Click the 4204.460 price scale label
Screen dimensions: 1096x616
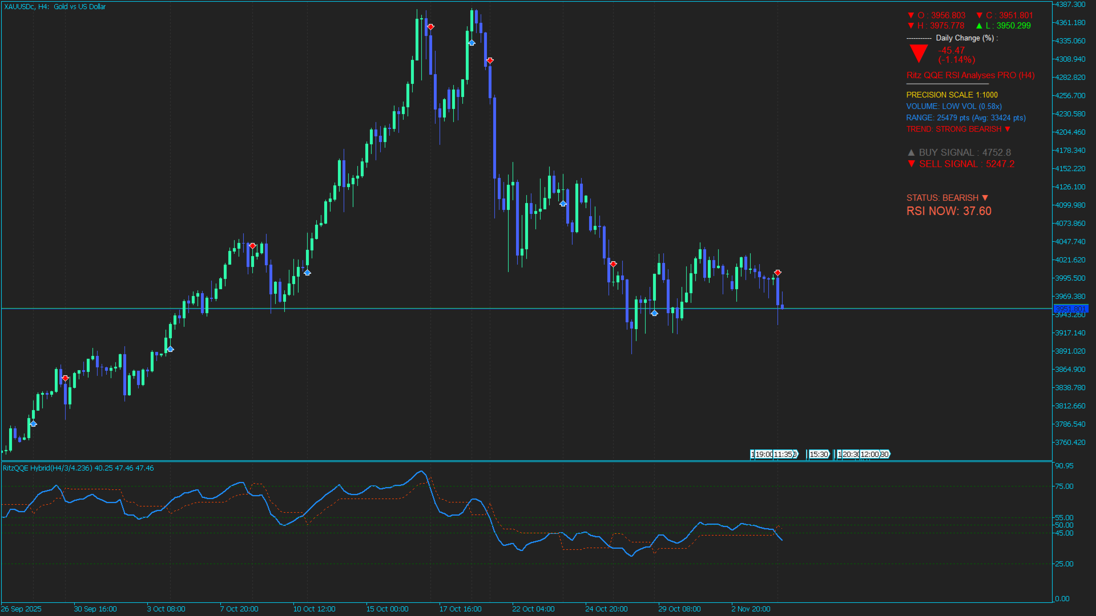tap(1070, 132)
